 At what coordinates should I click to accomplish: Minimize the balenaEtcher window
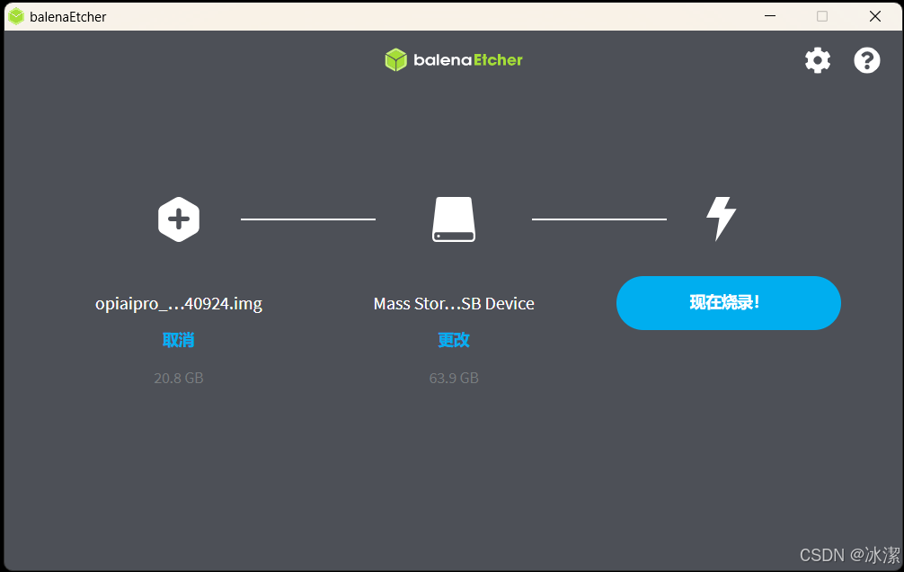770,16
